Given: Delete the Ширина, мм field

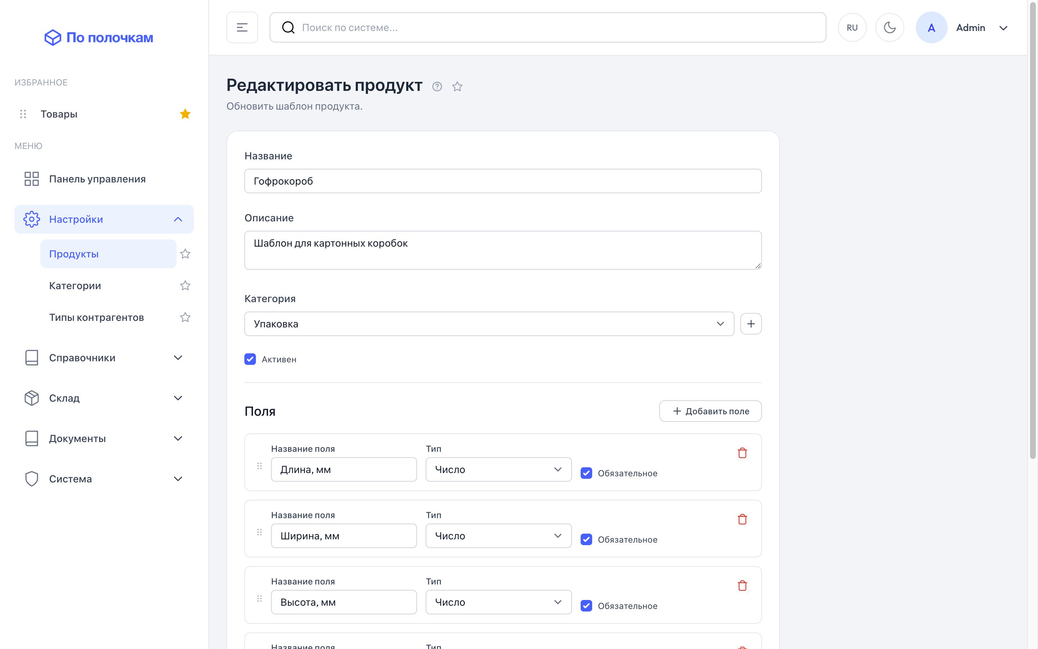Looking at the screenshot, I should click(742, 519).
